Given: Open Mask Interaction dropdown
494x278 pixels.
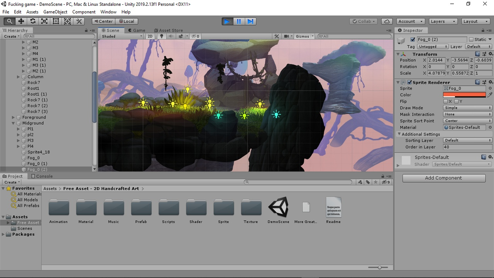Looking at the screenshot, I should pyautogui.click(x=468, y=114).
